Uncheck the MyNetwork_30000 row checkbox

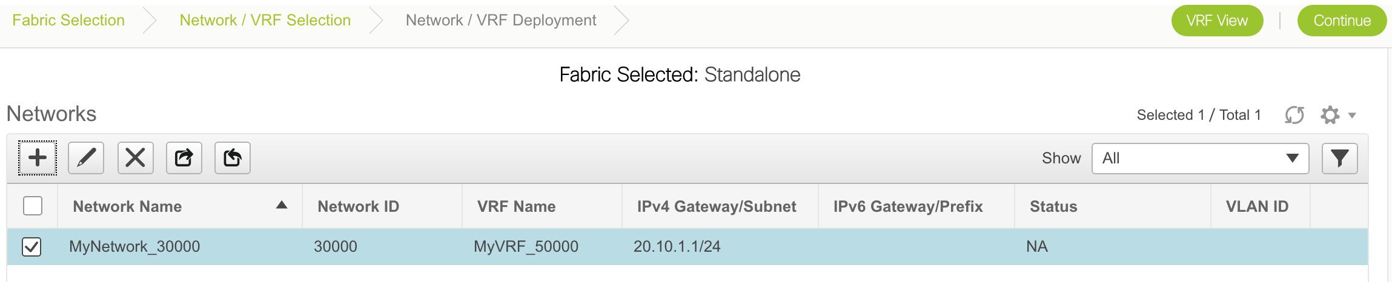click(31, 246)
